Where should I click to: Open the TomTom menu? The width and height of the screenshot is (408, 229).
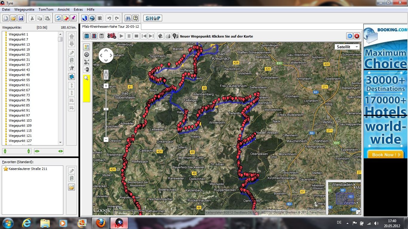(x=46, y=10)
